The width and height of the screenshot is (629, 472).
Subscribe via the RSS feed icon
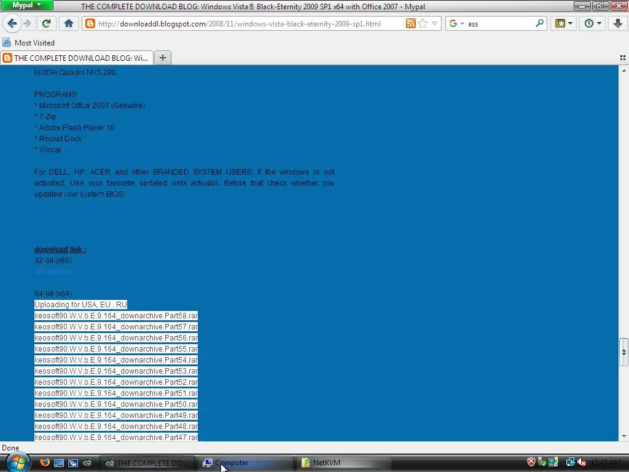410,24
